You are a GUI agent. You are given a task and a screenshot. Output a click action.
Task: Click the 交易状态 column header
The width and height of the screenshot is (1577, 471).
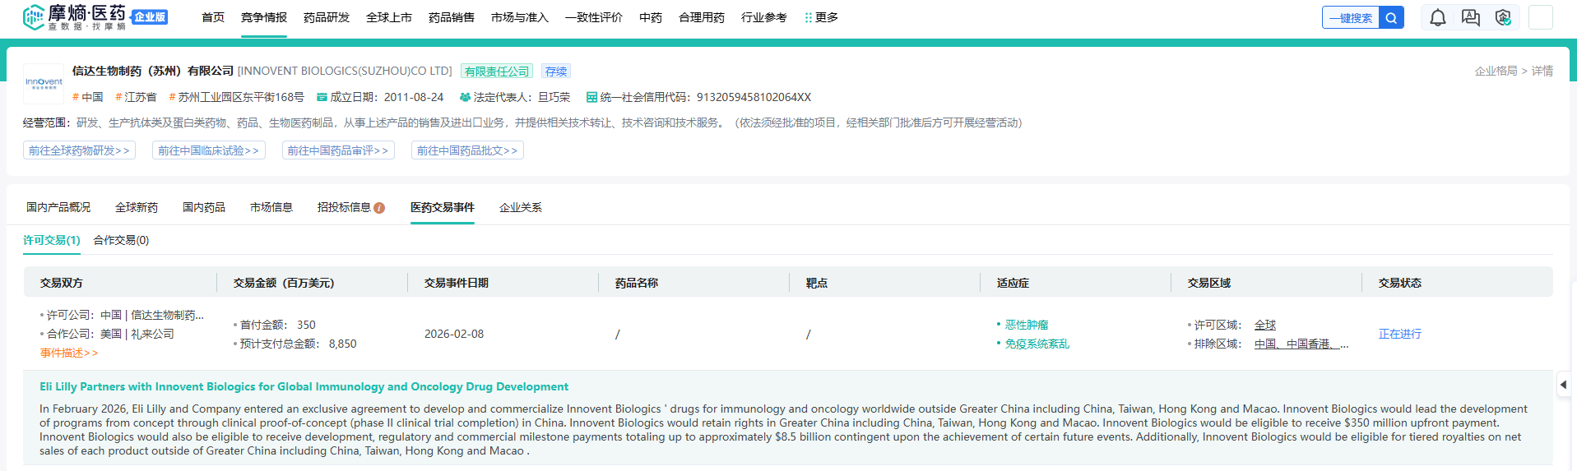click(1400, 283)
